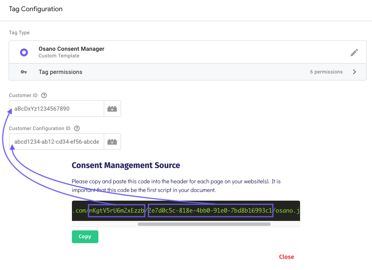372x270 pixels.
Task: Click the 'Please copy and paste' instruction text
Action: (x=176, y=186)
